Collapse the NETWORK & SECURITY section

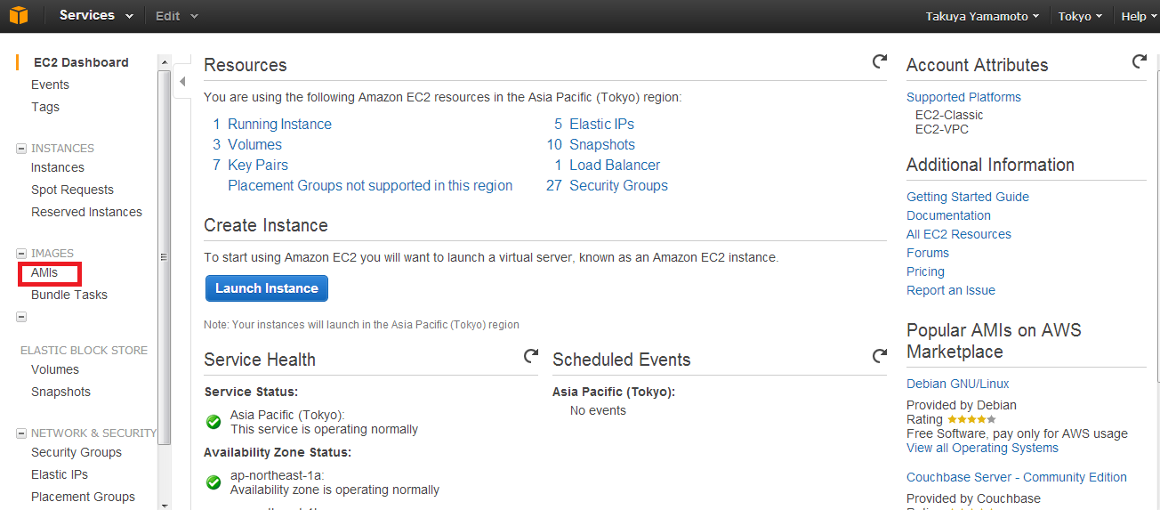(21, 433)
